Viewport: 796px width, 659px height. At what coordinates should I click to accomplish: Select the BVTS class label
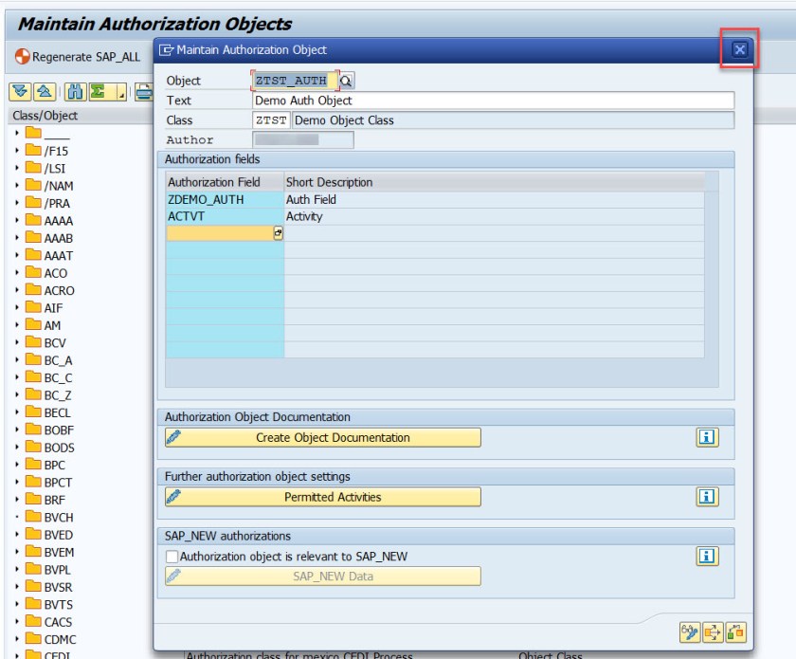pos(59,605)
